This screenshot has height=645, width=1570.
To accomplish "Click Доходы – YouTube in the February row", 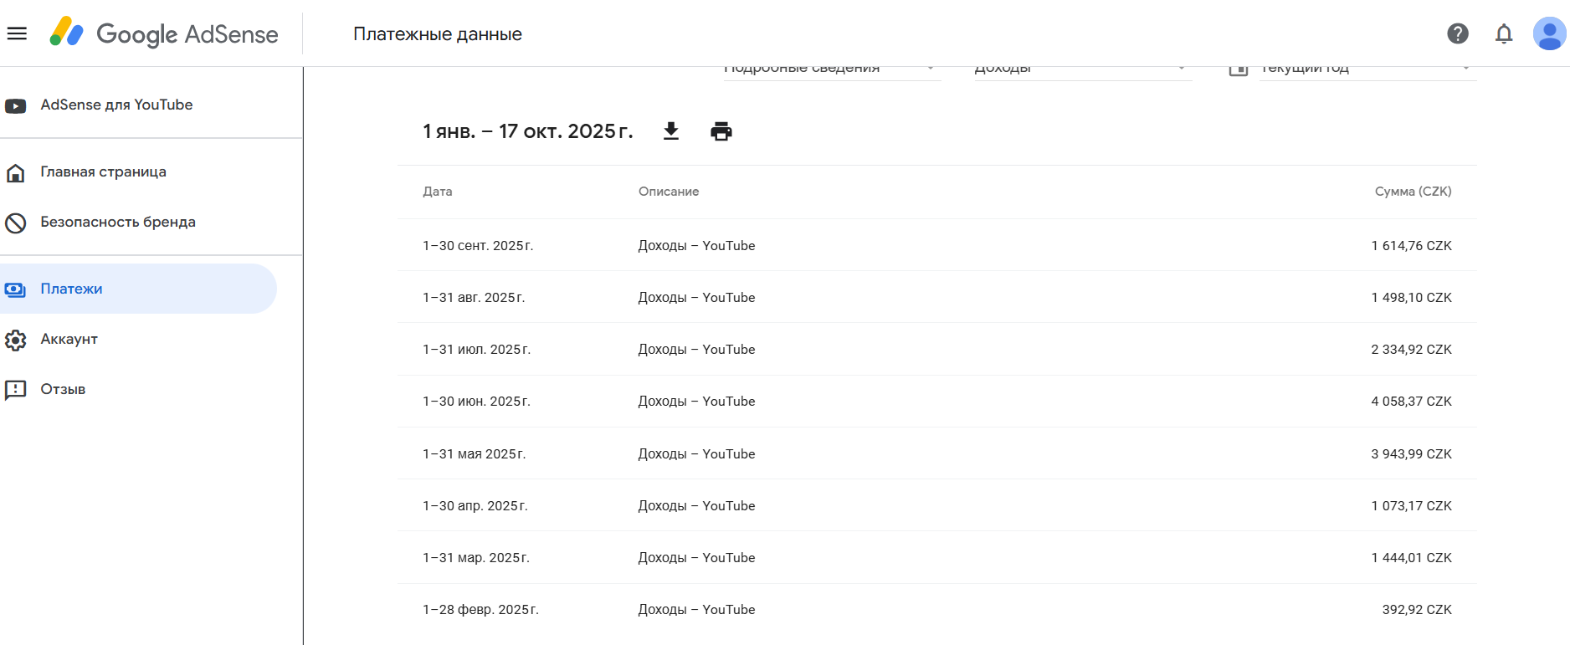I will coord(696,610).
